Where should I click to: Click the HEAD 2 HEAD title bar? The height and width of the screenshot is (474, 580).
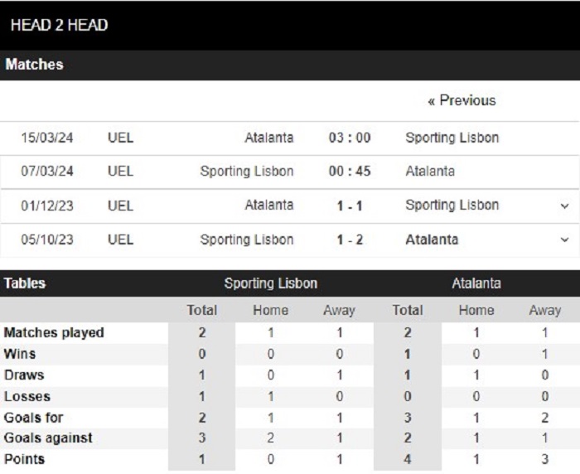[59, 25]
